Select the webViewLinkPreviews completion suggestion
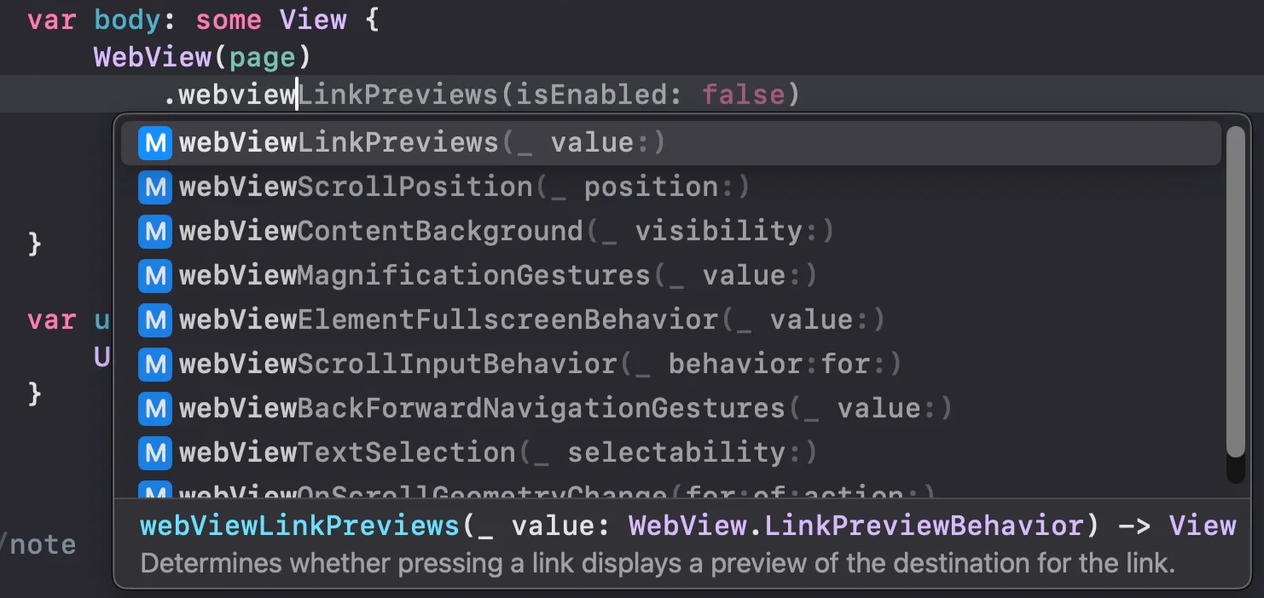The width and height of the screenshot is (1264, 598). (670, 143)
